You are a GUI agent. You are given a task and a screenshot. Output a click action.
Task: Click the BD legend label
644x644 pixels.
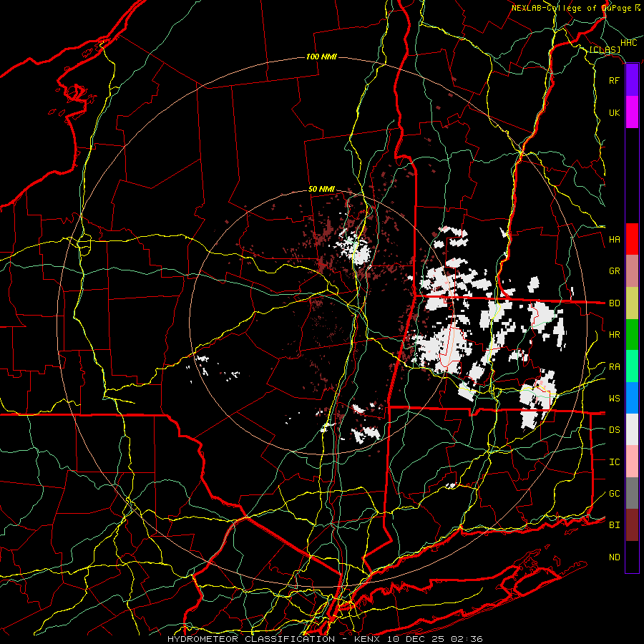(614, 303)
